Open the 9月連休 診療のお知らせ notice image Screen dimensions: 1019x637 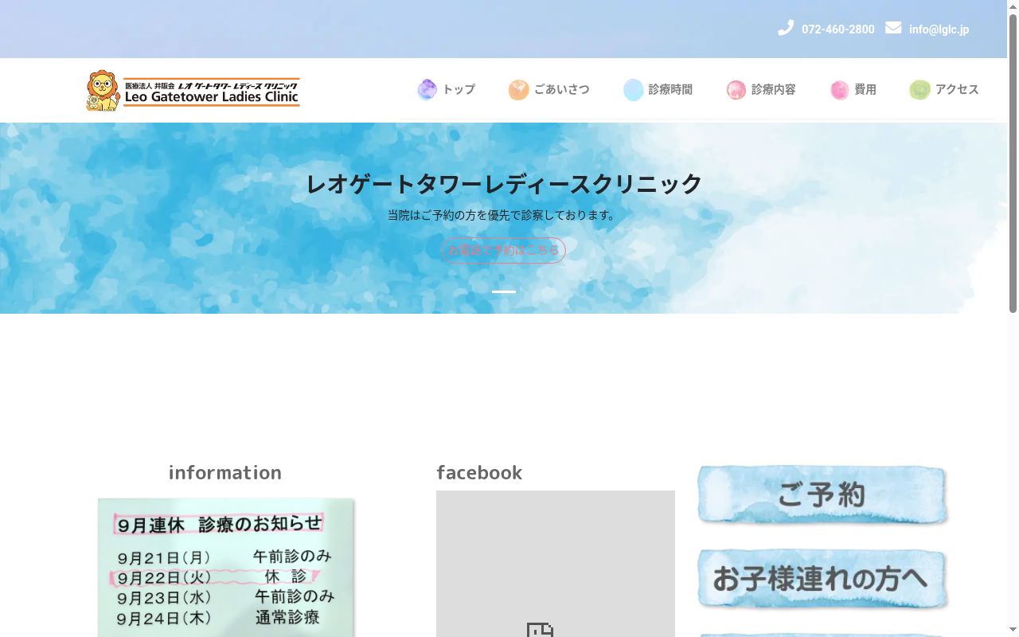click(225, 568)
